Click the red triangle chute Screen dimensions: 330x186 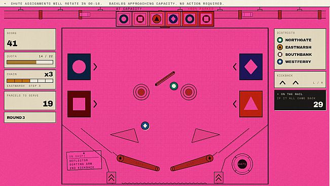251,104
